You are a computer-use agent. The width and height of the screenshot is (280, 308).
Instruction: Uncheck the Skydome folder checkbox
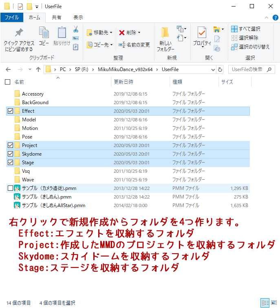pos(10,154)
